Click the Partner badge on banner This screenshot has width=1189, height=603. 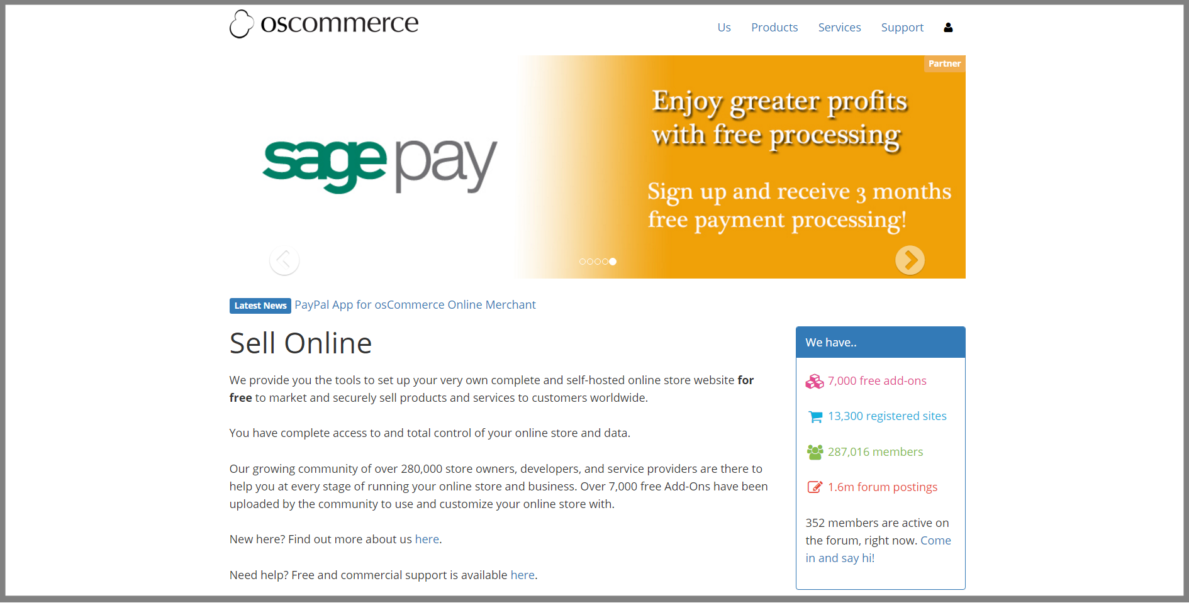pyautogui.click(x=944, y=64)
